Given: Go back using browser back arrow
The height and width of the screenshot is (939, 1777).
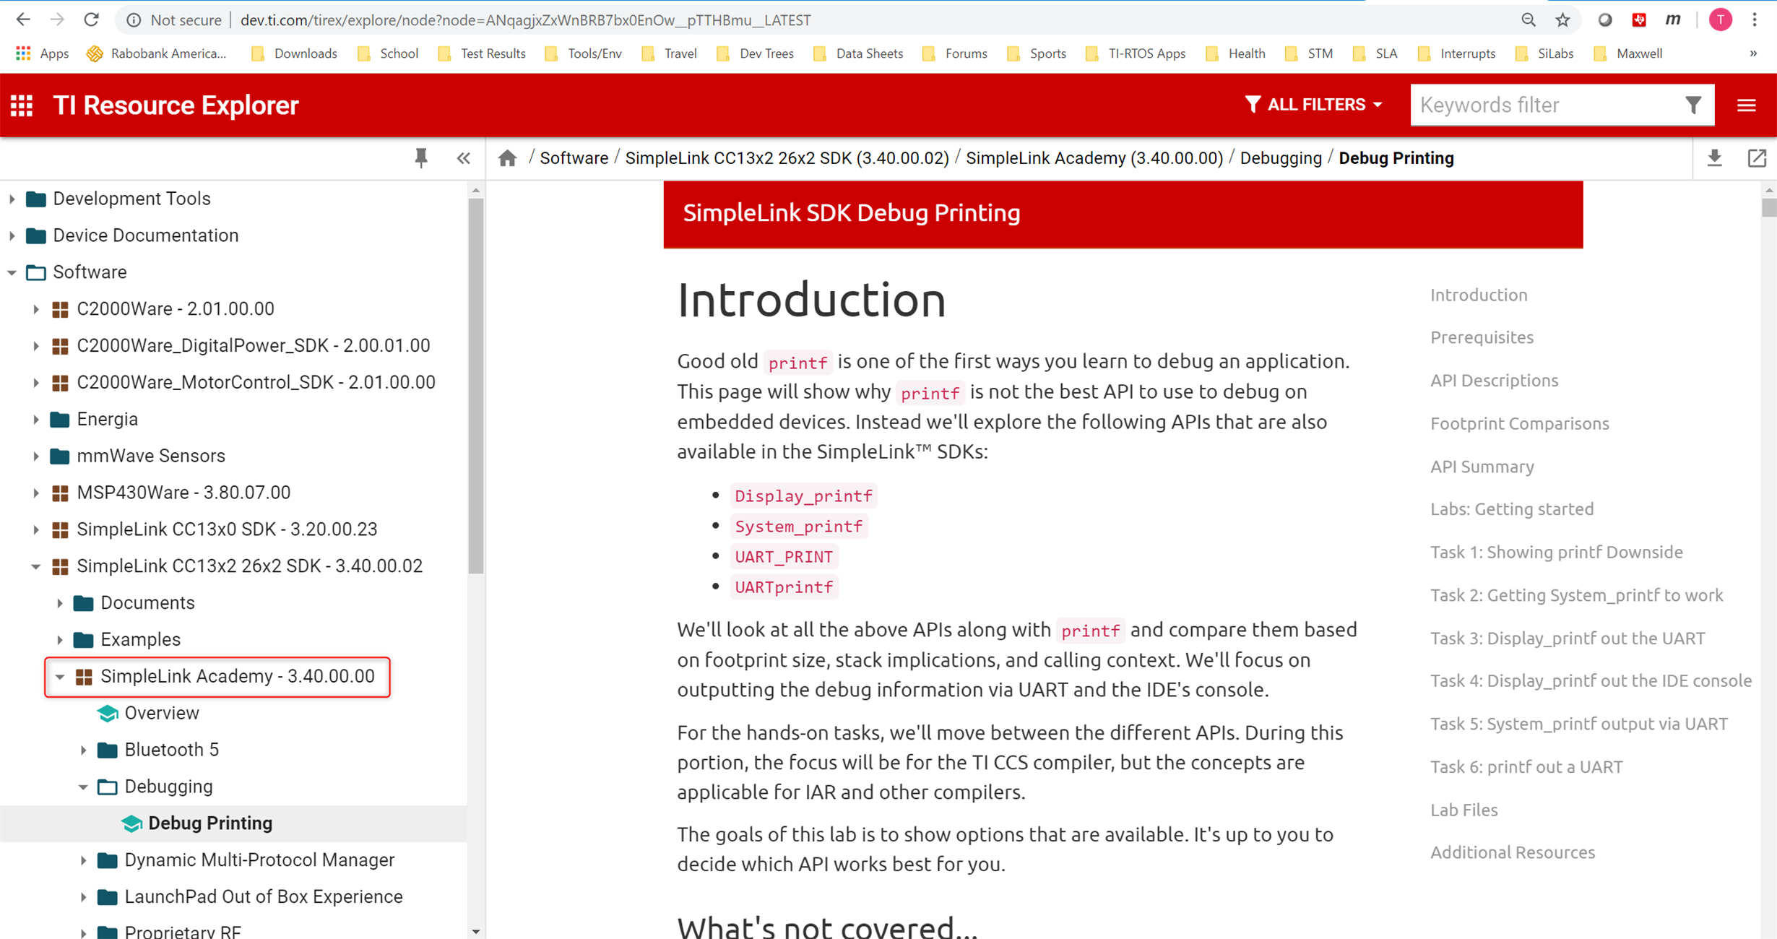Looking at the screenshot, I should [x=23, y=20].
